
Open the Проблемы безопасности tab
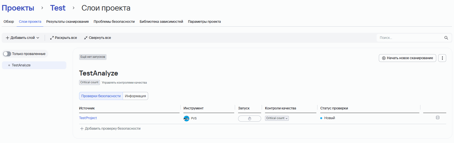(x=114, y=22)
